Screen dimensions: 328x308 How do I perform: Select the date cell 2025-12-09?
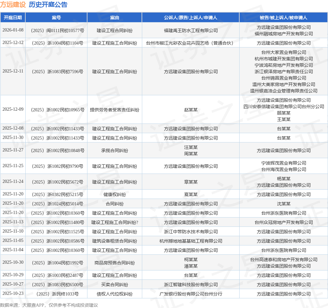tap(13, 109)
